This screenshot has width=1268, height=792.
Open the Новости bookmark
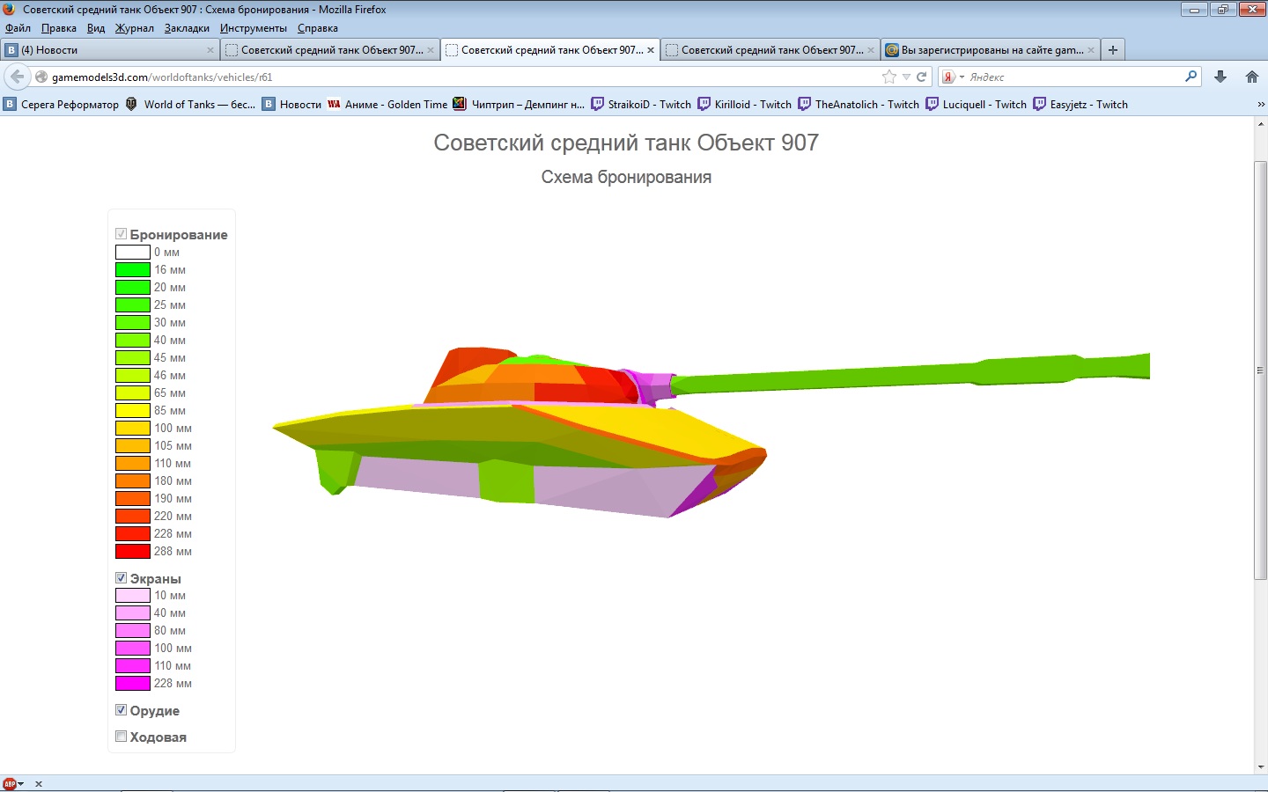pos(291,104)
